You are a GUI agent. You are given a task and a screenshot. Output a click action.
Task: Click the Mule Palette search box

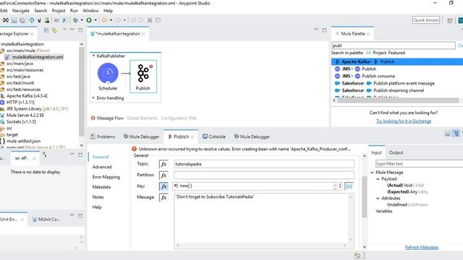point(394,45)
